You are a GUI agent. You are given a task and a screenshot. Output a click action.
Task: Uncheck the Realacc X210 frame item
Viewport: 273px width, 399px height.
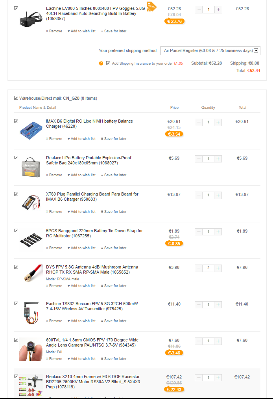(x=16, y=377)
